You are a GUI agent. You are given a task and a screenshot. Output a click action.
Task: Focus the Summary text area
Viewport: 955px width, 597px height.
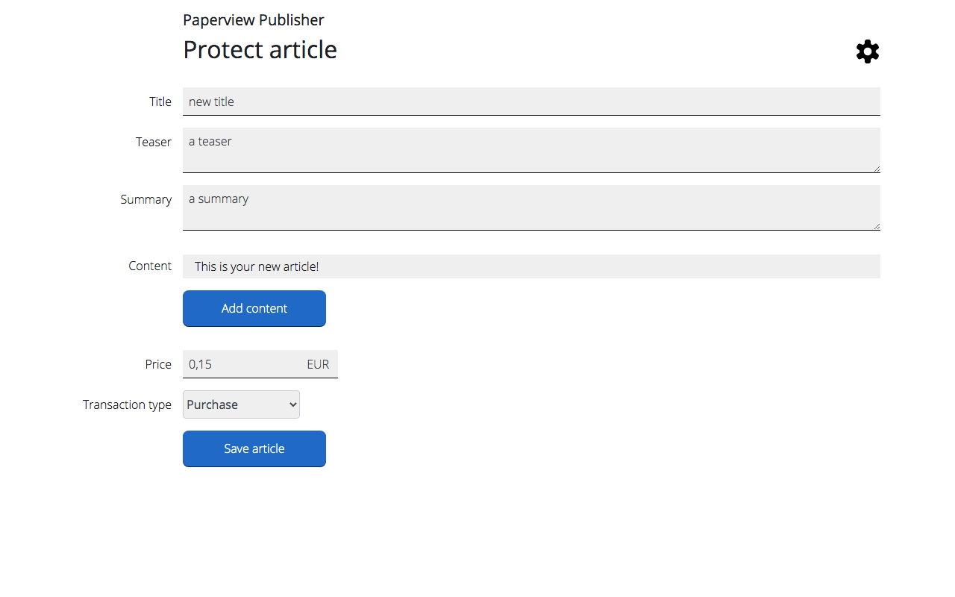coord(531,207)
